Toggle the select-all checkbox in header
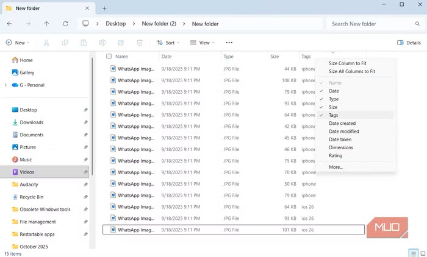The height and width of the screenshot is (257, 427). pos(109,57)
